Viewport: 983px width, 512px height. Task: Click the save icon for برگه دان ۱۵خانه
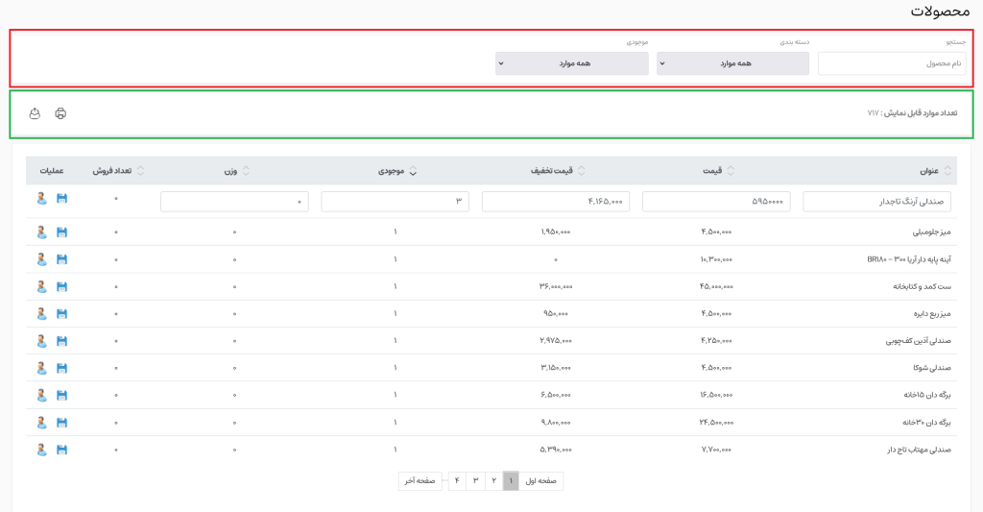(x=62, y=395)
